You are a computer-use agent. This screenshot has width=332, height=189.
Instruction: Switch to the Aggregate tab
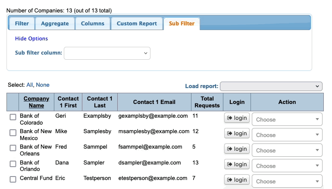tap(55, 24)
